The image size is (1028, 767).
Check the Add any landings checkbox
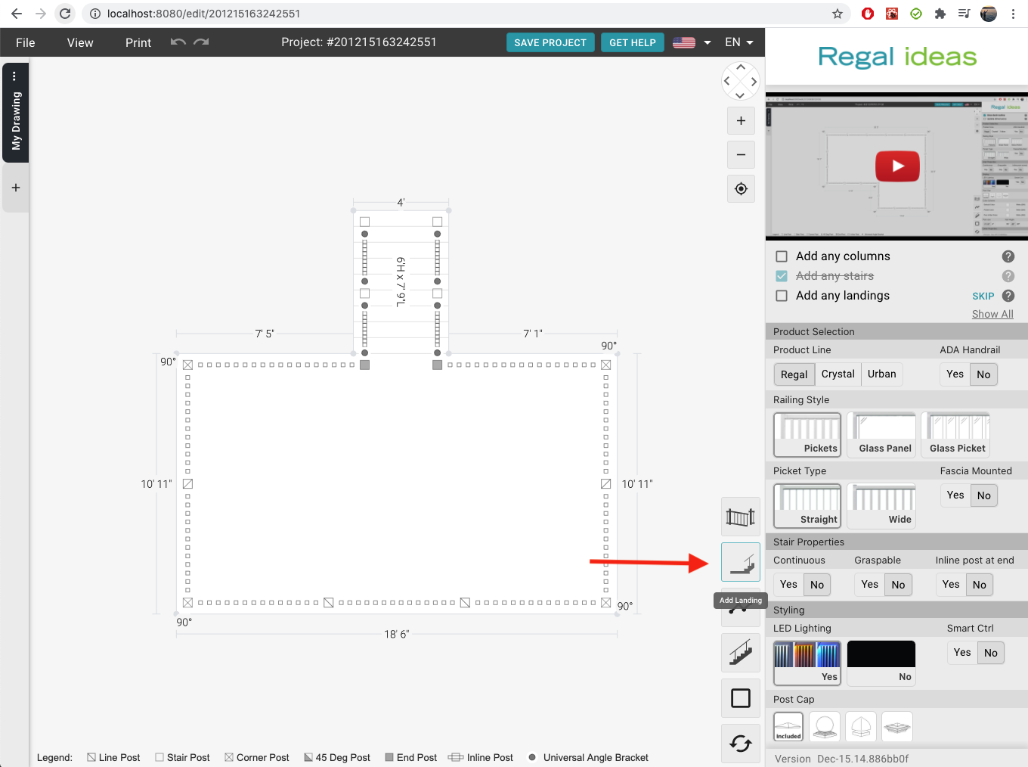point(781,296)
